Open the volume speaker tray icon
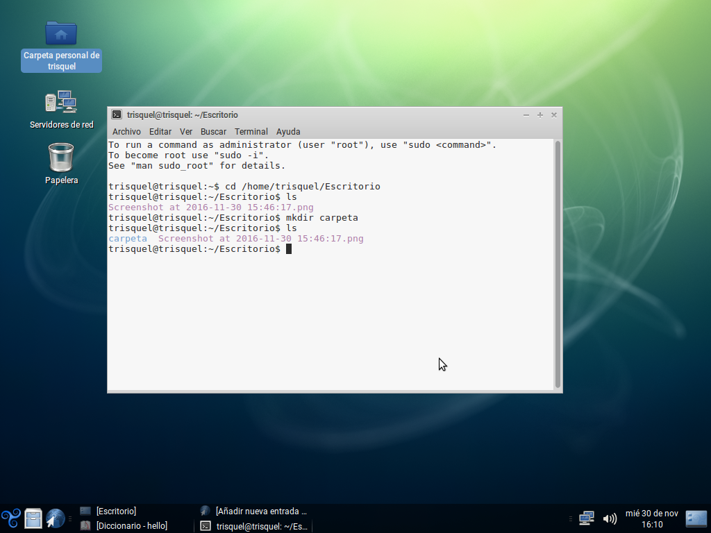Image resolution: width=711 pixels, height=533 pixels. [610, 518]
